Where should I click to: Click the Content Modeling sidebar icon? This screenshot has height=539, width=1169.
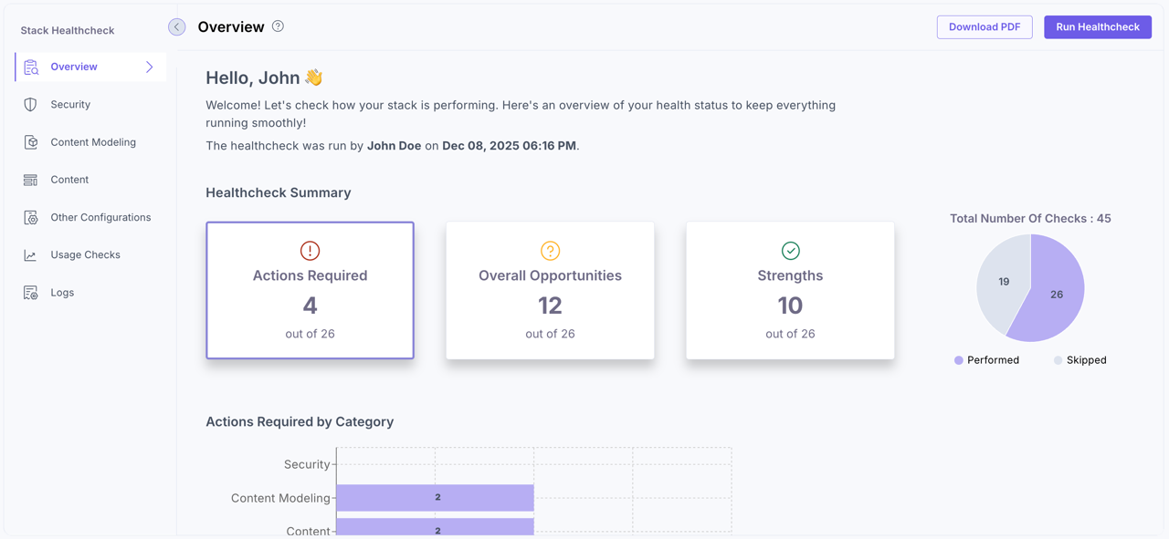pos(31,141)
